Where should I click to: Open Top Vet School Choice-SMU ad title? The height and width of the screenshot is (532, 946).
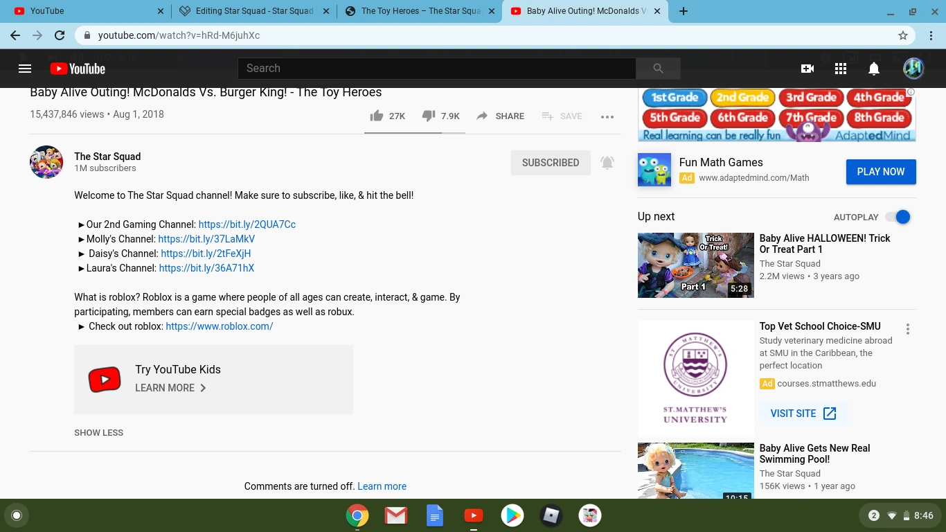click(820, 326)
